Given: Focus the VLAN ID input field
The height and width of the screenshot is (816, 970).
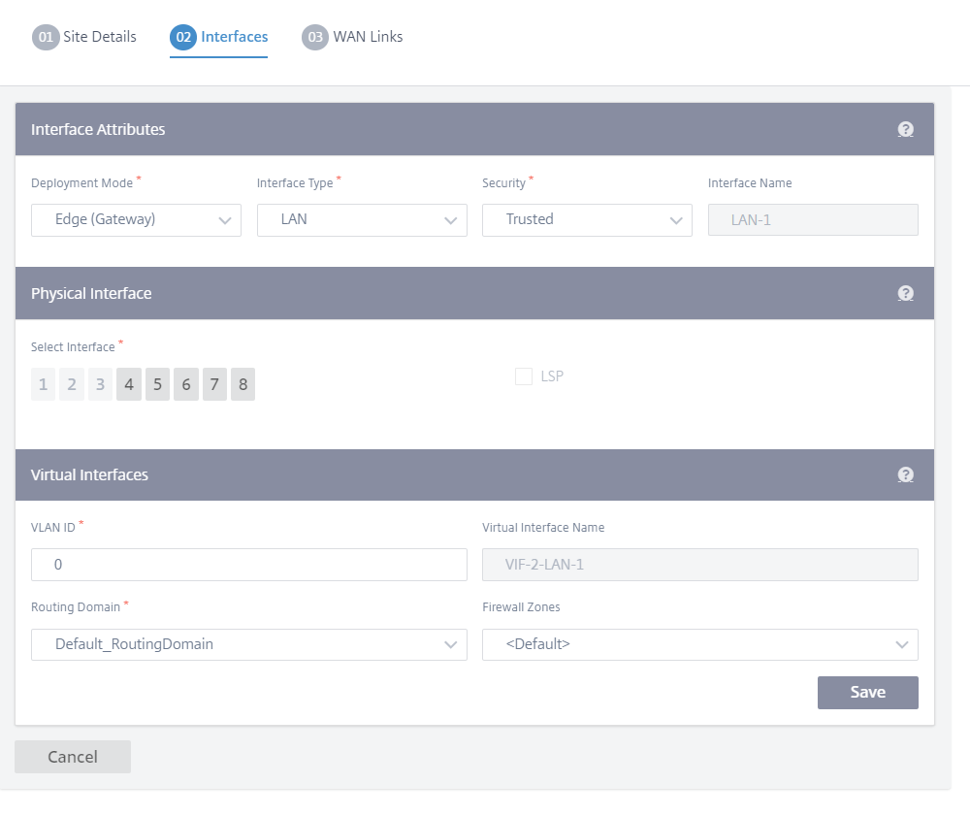Looking at the screenshot, I should pos(249,565).
